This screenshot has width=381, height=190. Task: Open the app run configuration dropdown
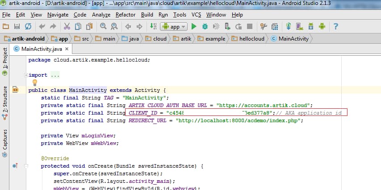click(x=174, y=27)
